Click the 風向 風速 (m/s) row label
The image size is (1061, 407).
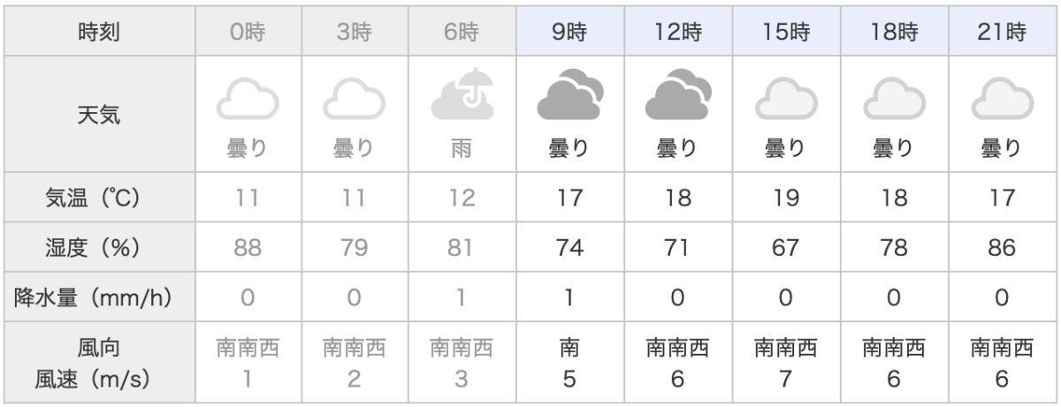99,364
